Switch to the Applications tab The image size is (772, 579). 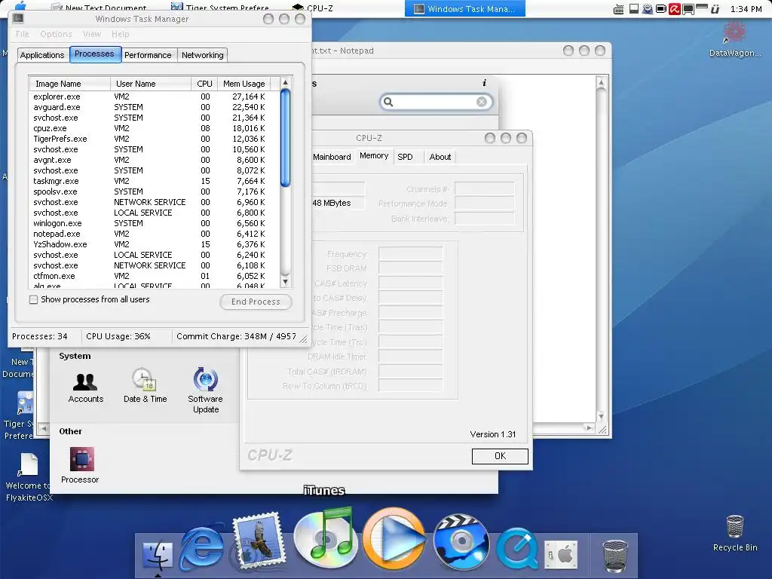42,54
